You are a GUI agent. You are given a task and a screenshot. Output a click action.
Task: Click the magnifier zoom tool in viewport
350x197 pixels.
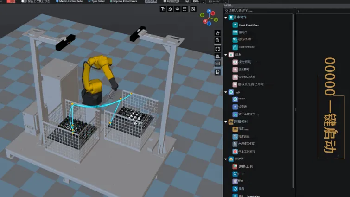pos(217,40)
